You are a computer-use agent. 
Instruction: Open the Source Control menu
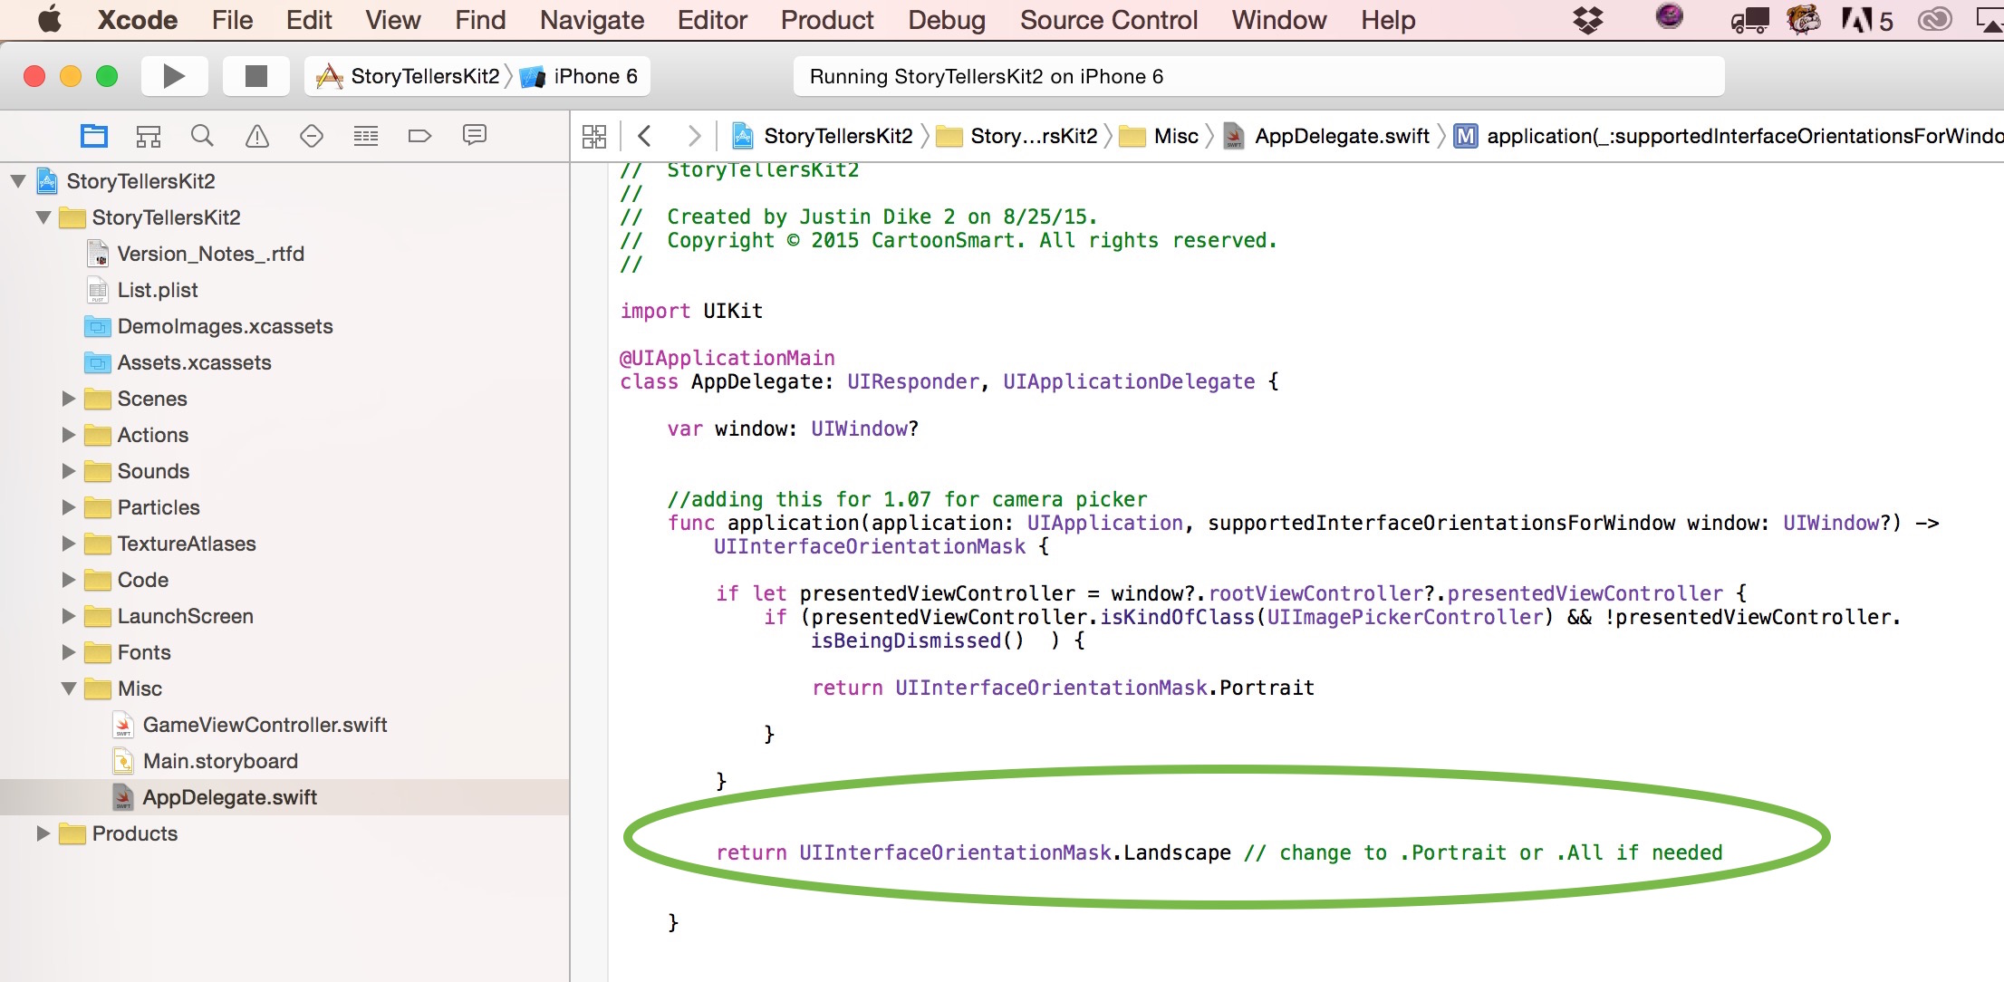pyautogui.click(x=1108, y=19)
